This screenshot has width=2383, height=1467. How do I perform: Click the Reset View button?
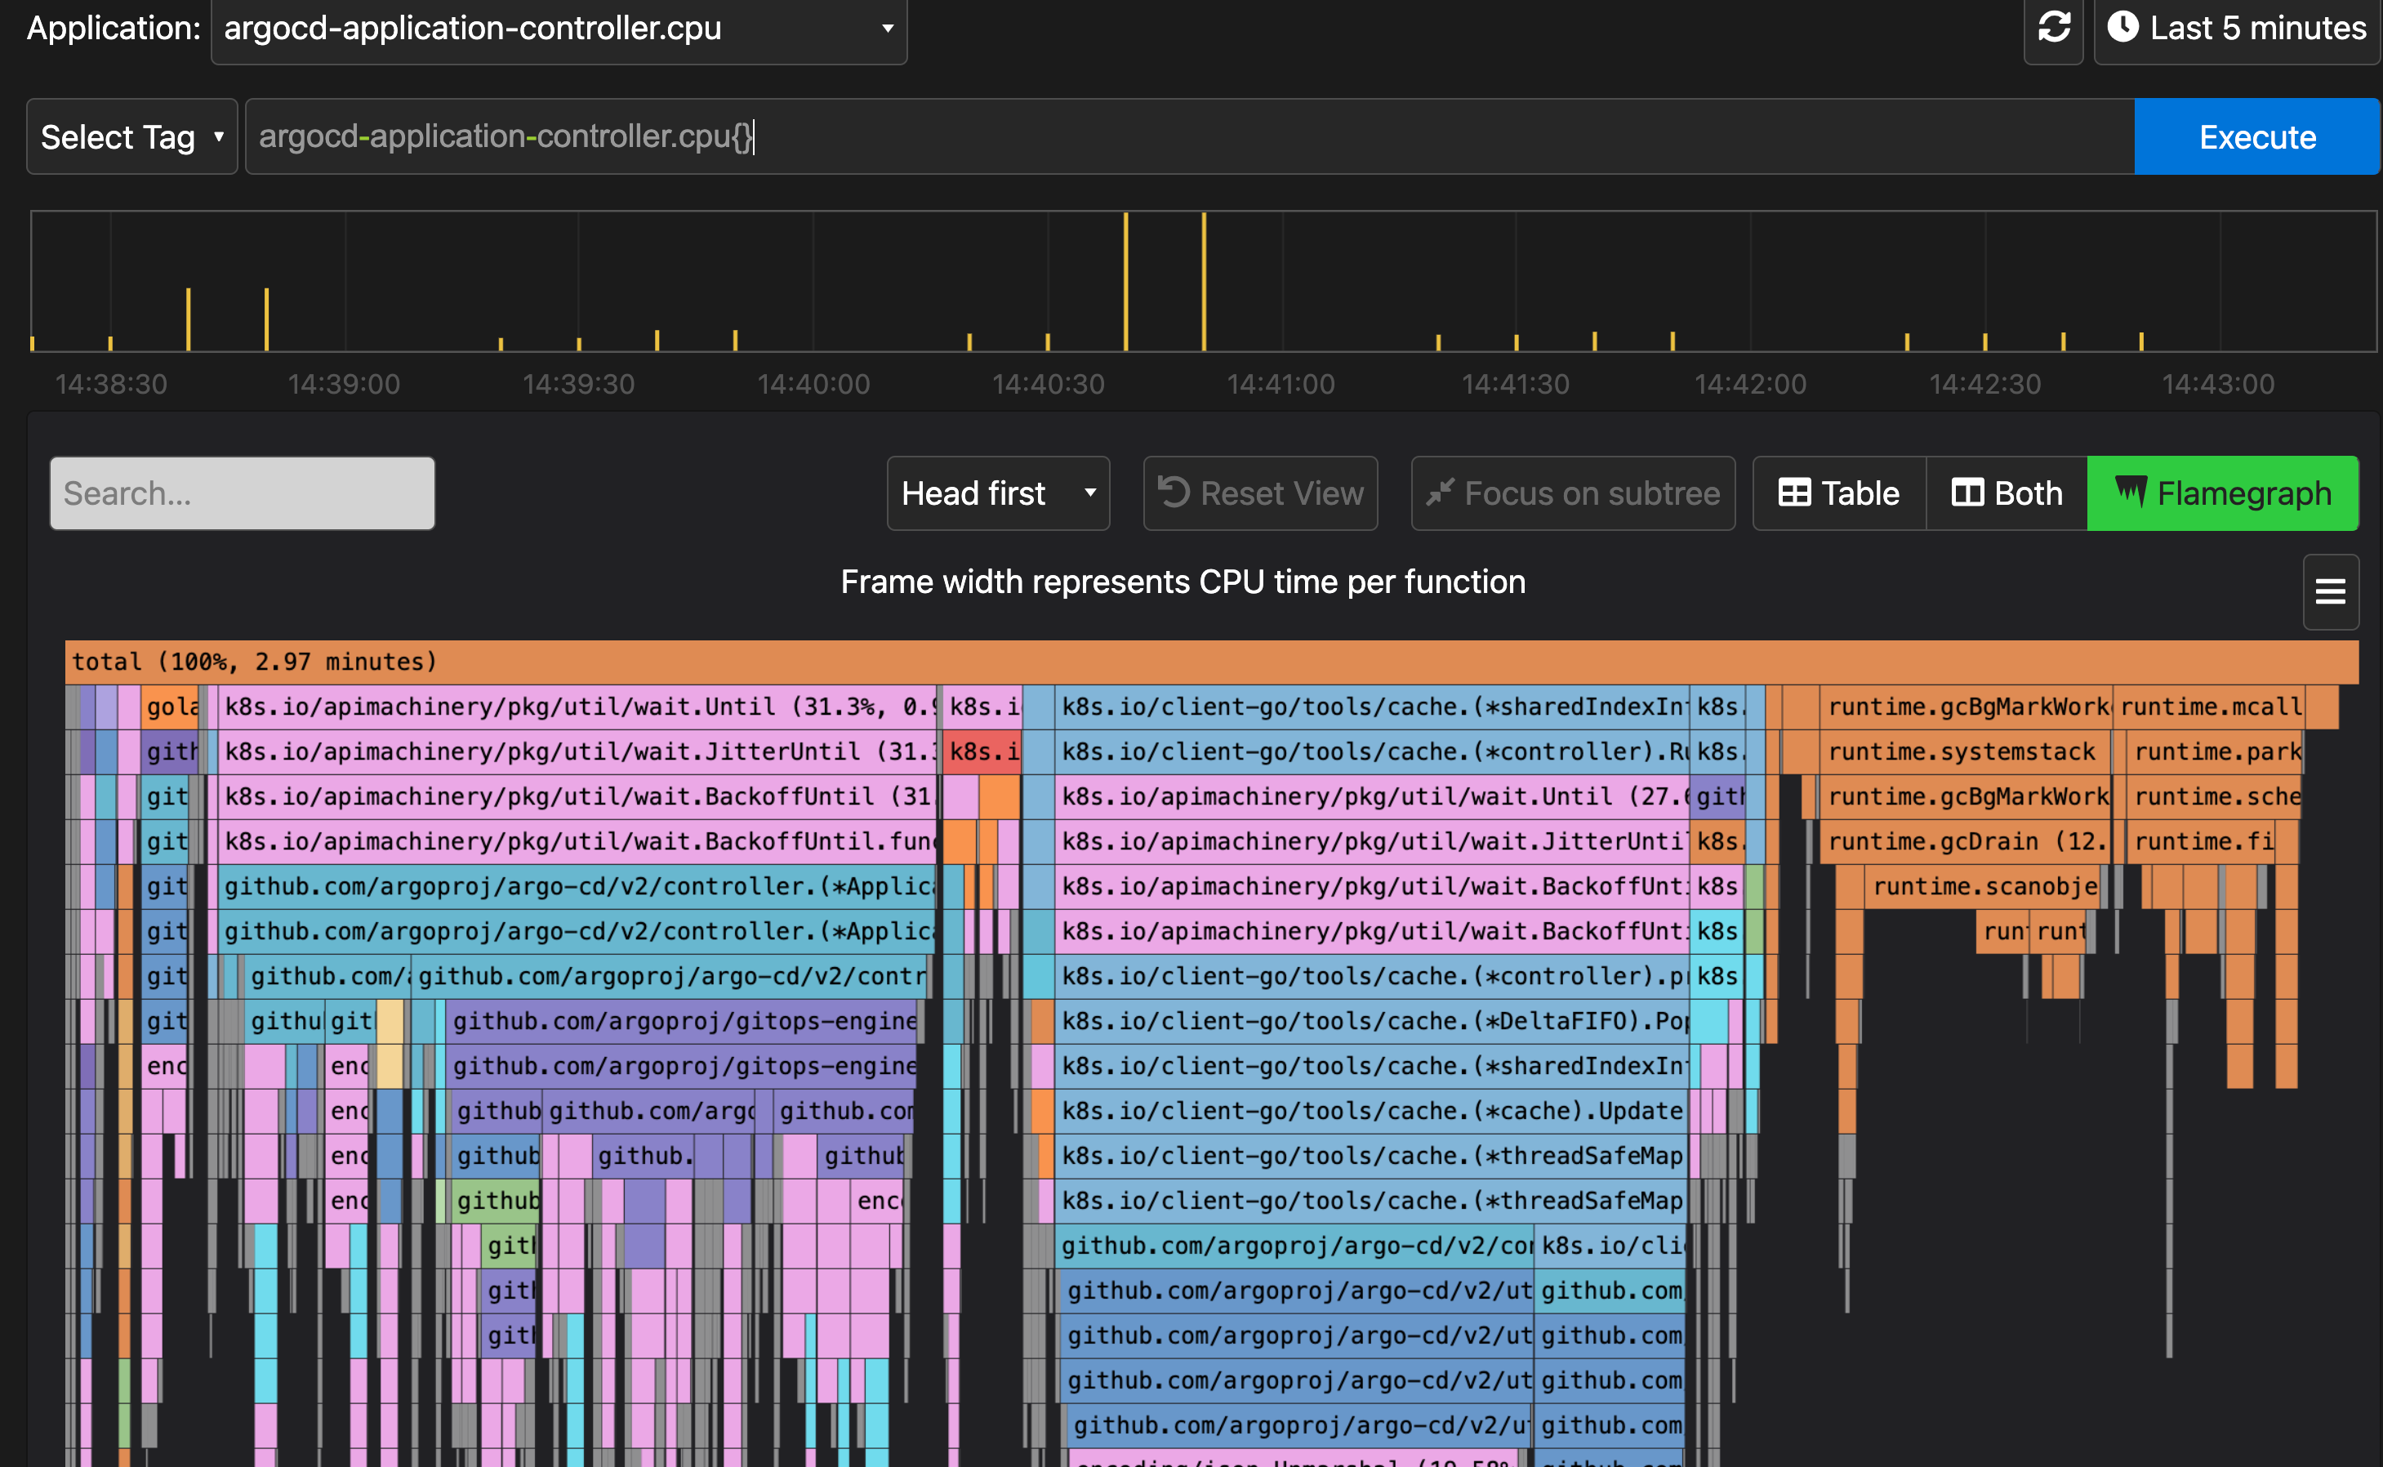click(x=1260, y=493)
